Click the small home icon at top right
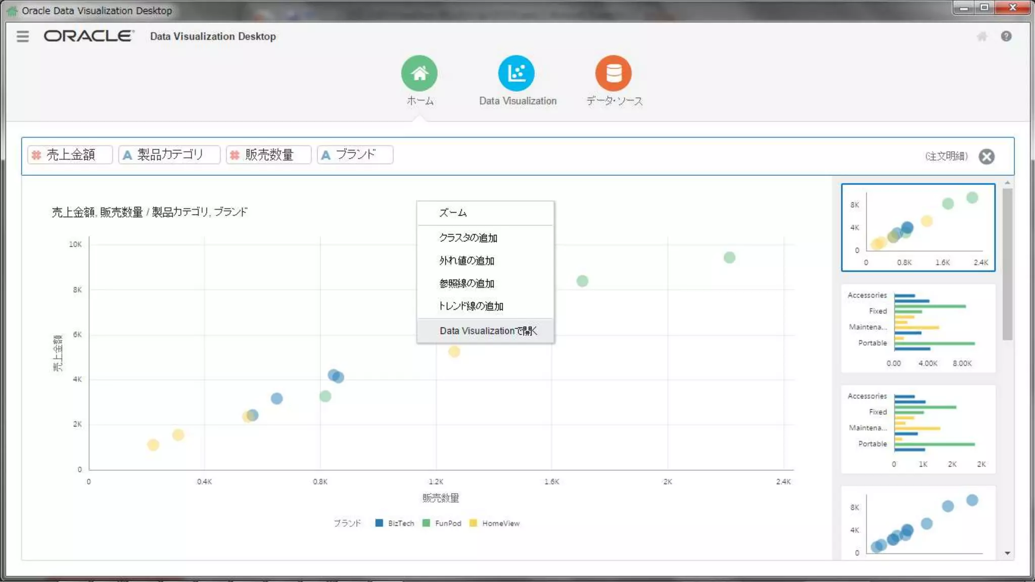Image resolution: width=1035 pixels, height=582 pixels. click(x=981, y=36)
